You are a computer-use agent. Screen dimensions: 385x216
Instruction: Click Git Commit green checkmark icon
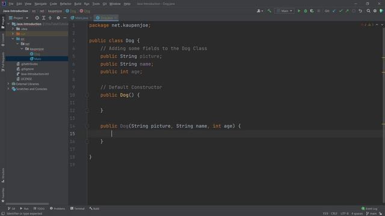pos(340,11)
